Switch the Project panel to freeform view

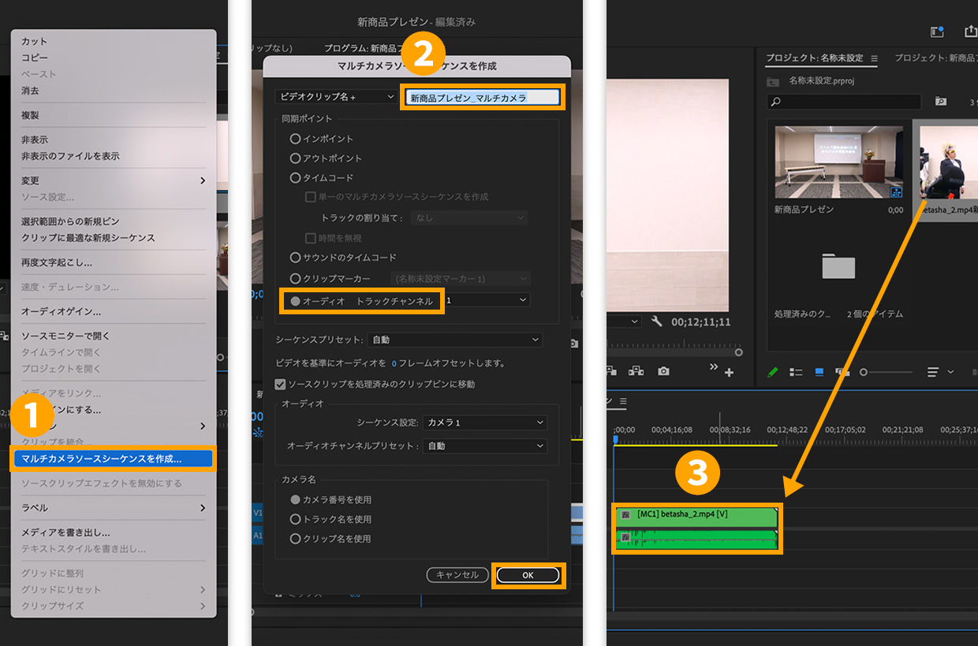pos(842,372)
